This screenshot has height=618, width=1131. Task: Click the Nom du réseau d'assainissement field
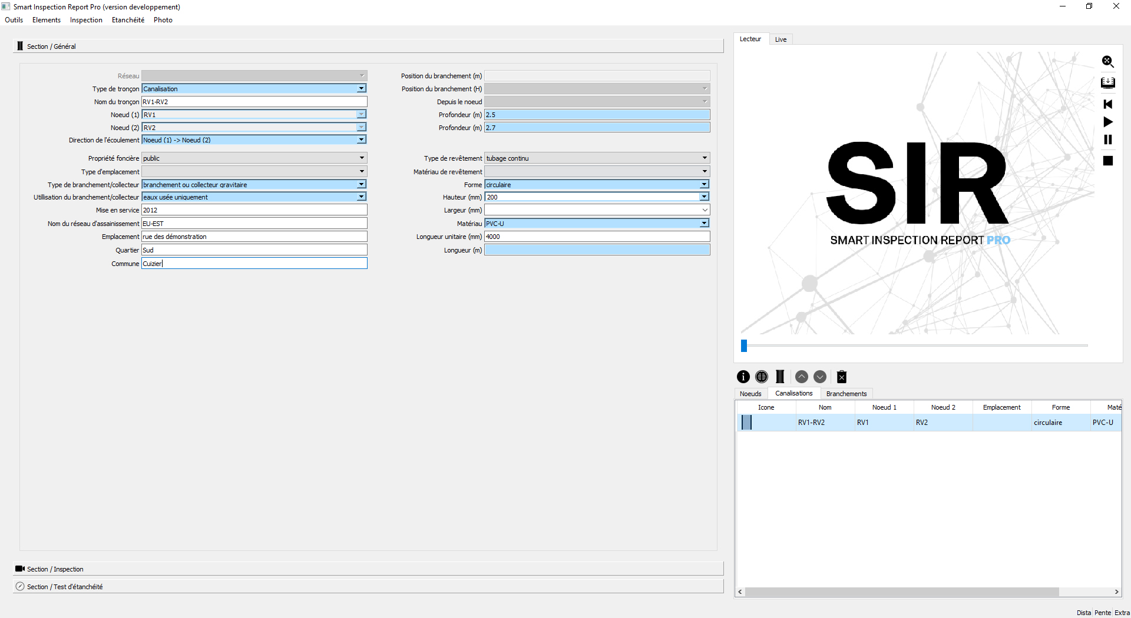coord(254,224)
